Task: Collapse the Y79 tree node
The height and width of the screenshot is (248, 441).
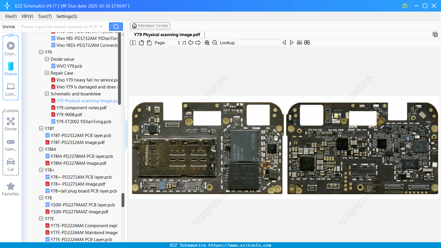Action: 41,52
